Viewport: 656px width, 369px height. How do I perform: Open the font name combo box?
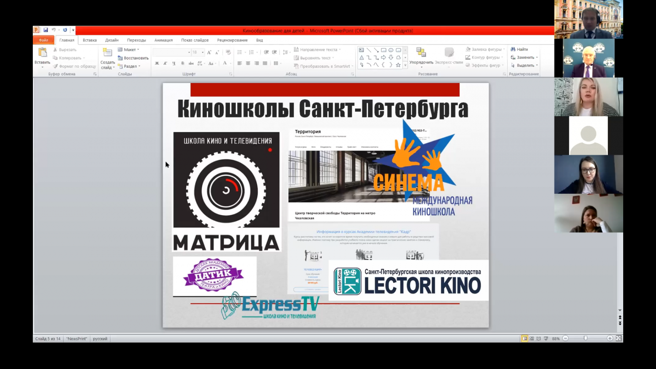pyautogui.click(x=172, y=52)
